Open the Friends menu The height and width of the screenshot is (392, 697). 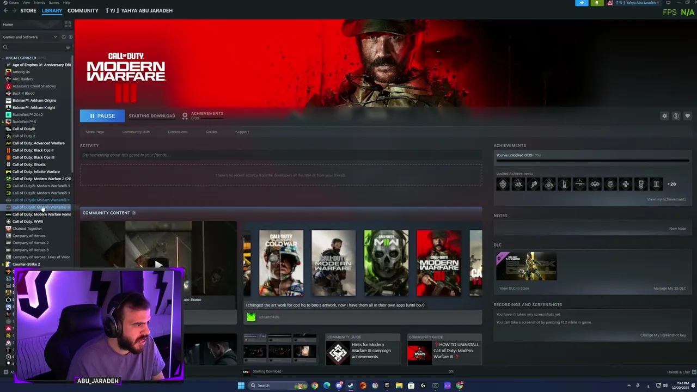39,3
